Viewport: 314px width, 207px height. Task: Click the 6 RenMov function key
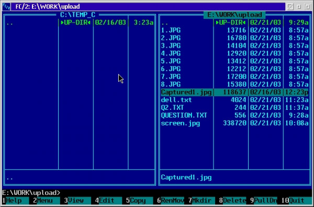[170, 200]
